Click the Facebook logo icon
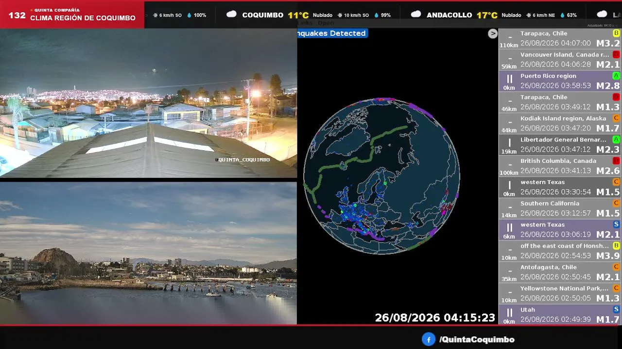Viewport: 622px width, 349px height. tap(428, 339)
